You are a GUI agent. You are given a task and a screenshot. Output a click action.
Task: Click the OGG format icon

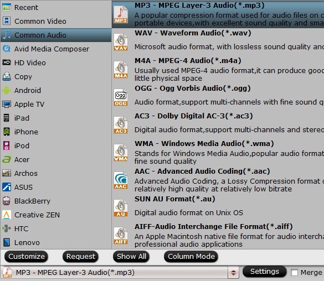[121, 97]
